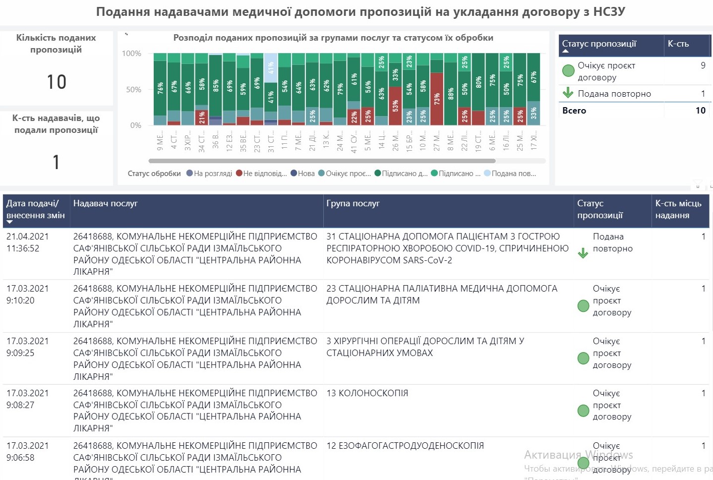Click green down-arrow icon beside 'Подана повторно' summary row
713x480 pixels.
point(568,93)
